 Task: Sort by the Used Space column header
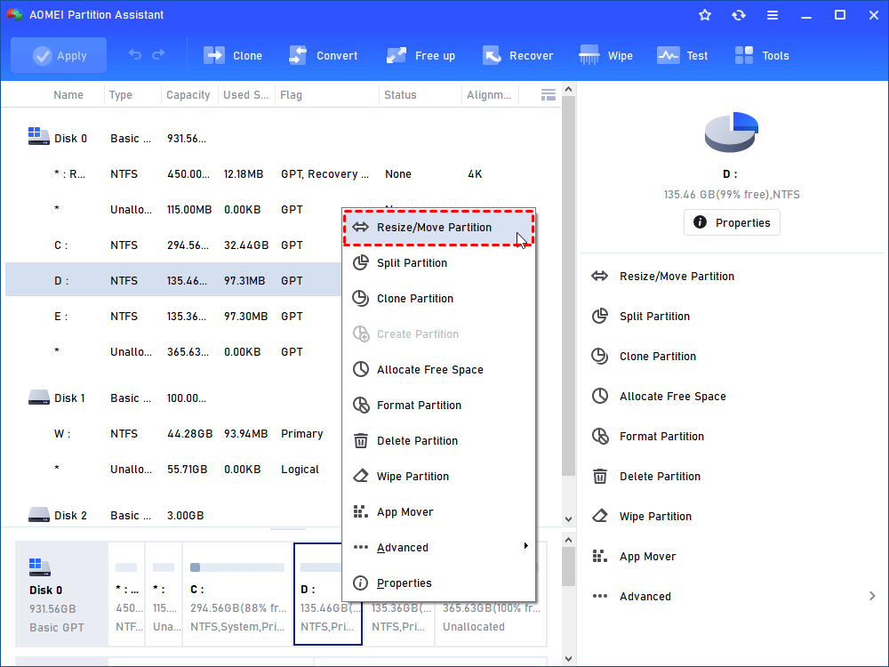click(x=245, y=95)
